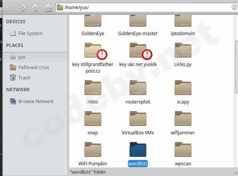Viewport: 238px width, 176px height.
Task: Navigate to the parent folder with the up arrow
Action: coord(35,7)
